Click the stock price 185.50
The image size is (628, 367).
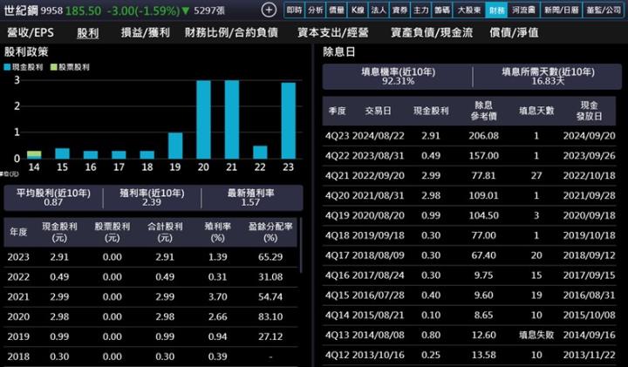click(83, 10)
